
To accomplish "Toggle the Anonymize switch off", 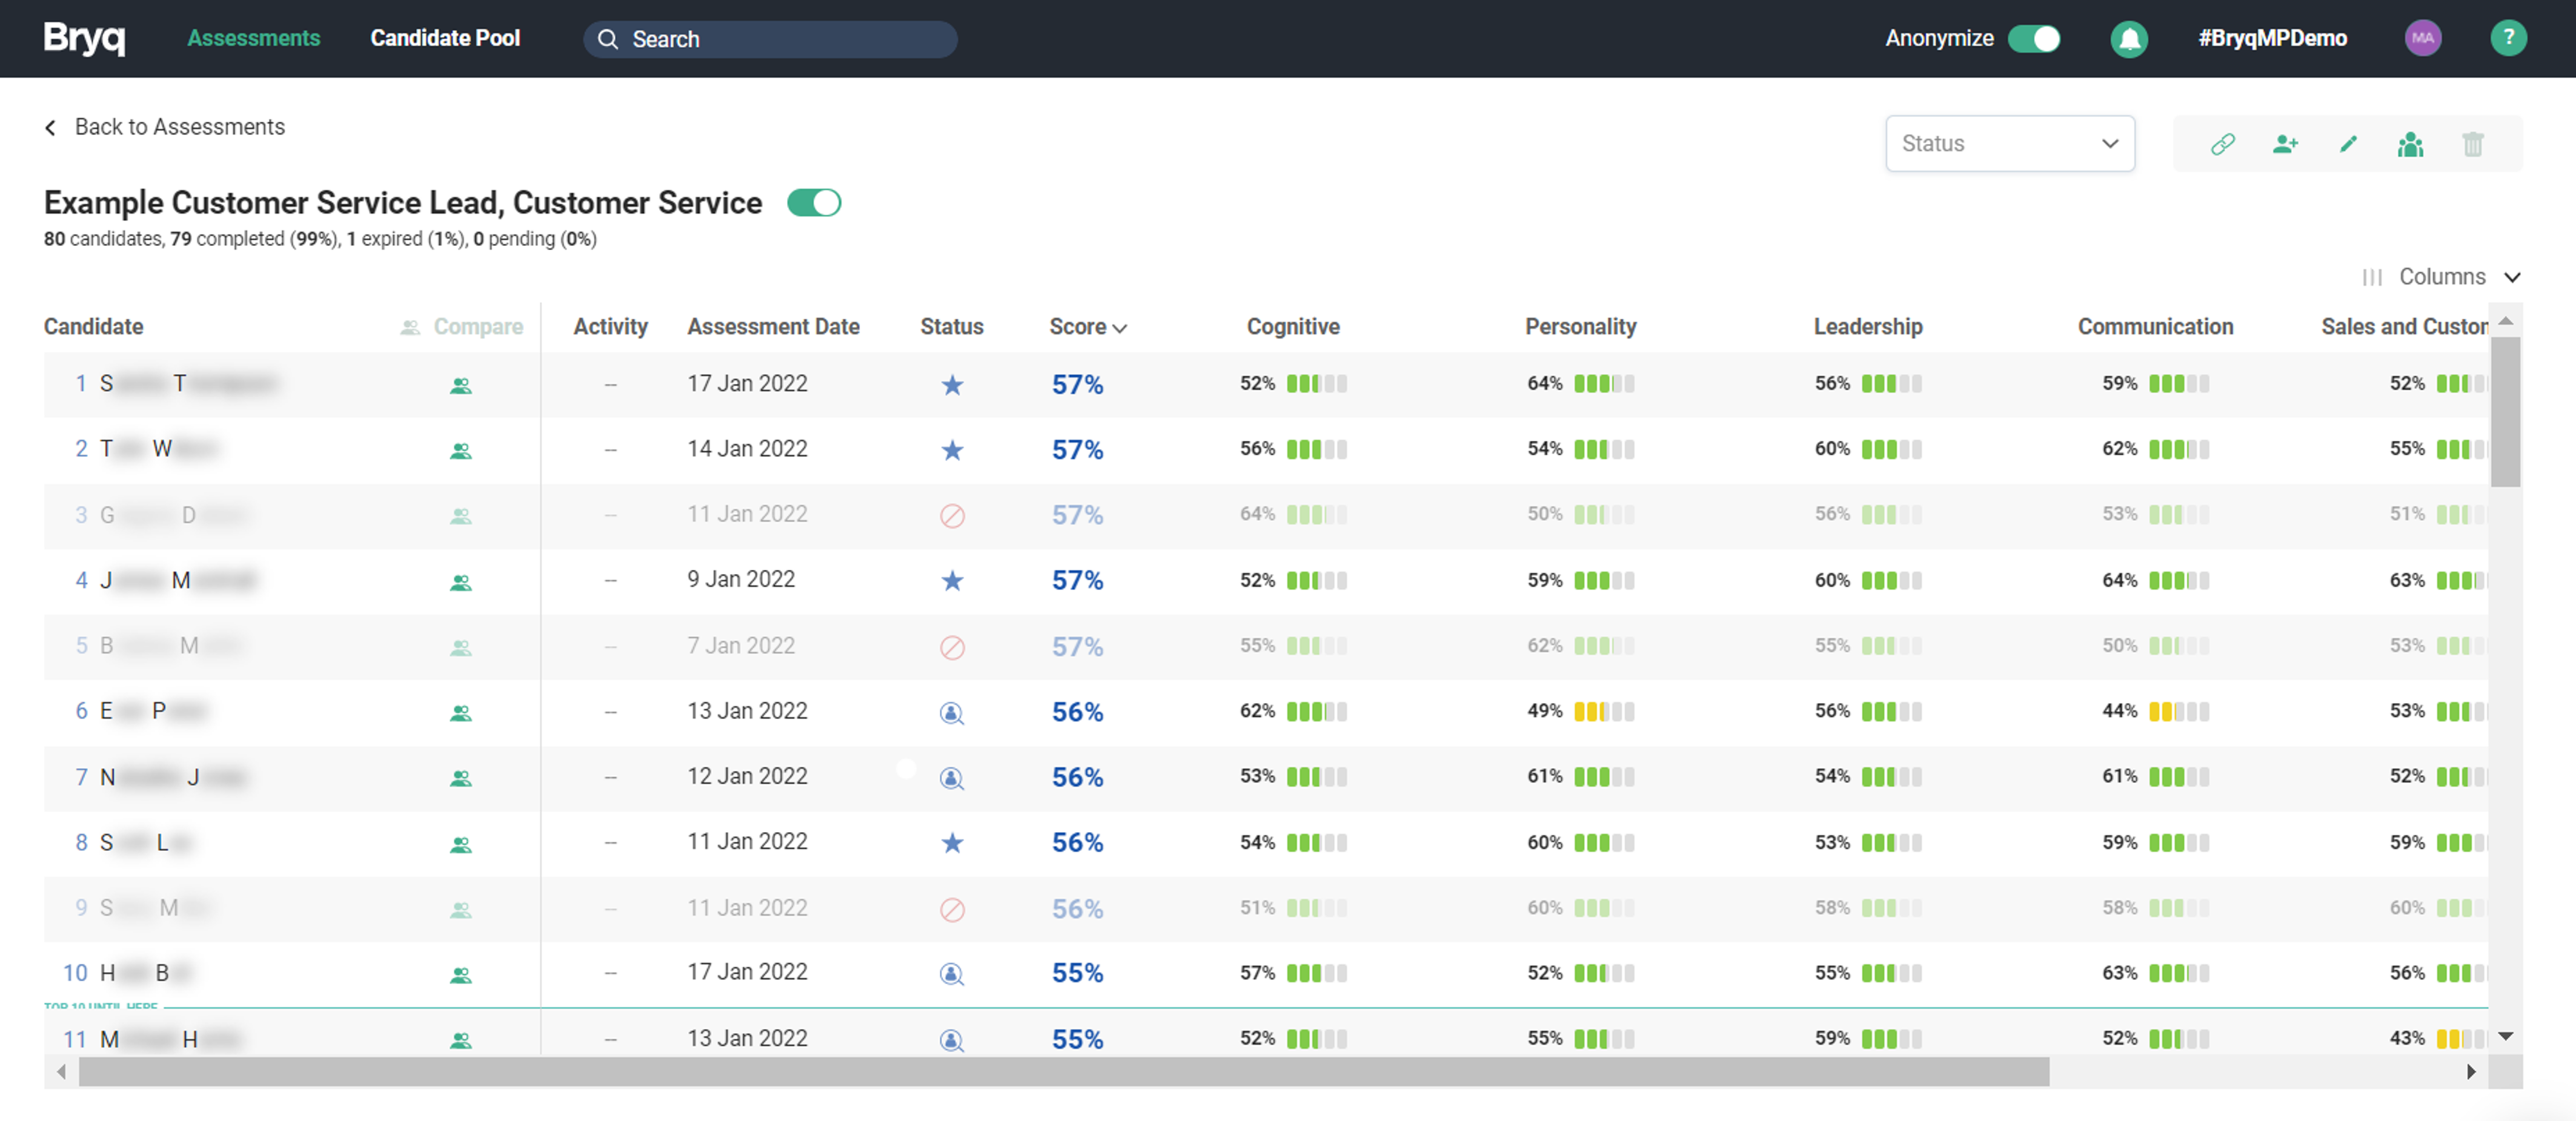I will [2034, 38].
